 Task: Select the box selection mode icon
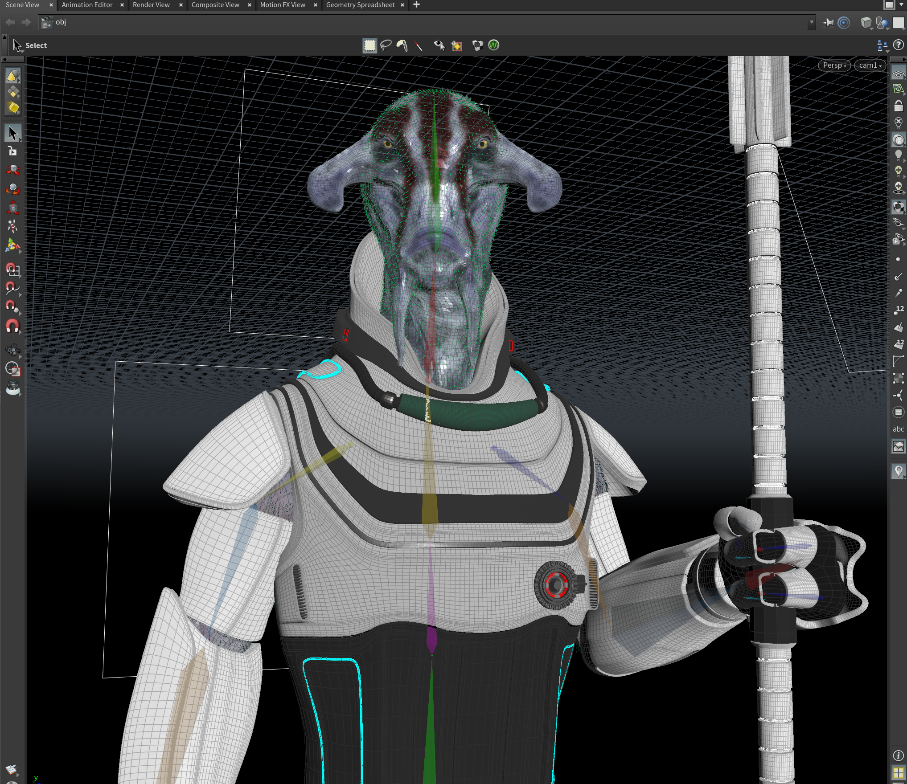pyautogui.click(x=369, y=45)
